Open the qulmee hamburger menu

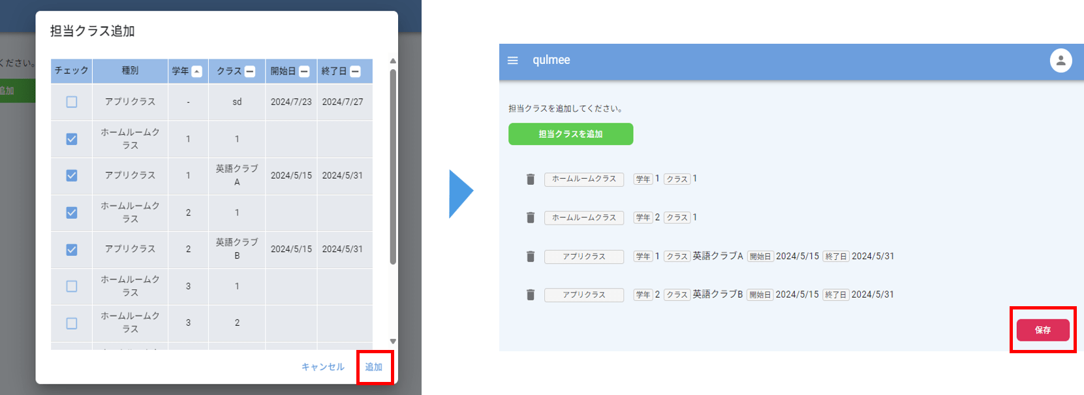tap(513, 60)
